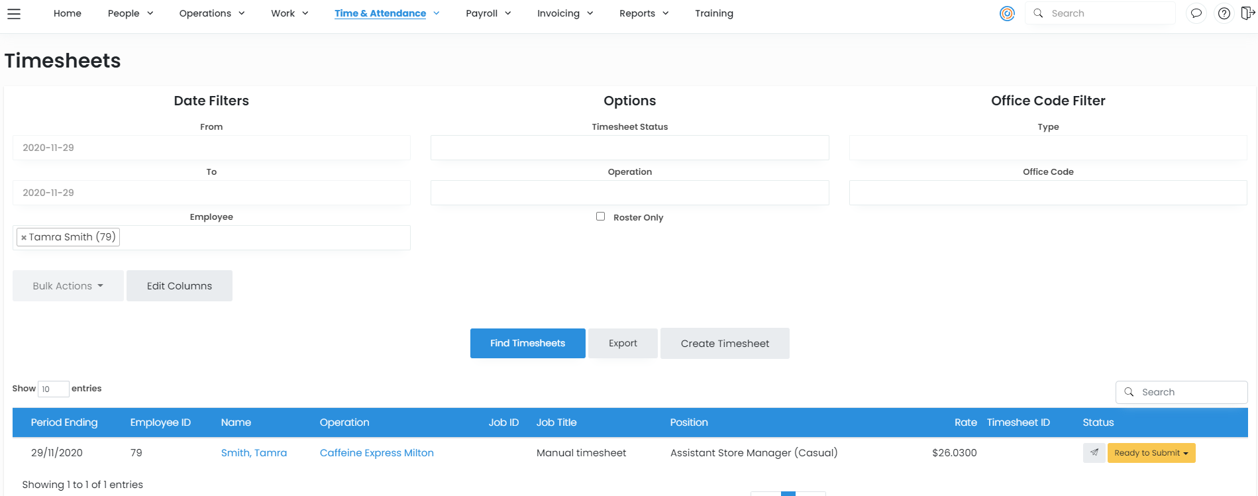Enable the Roster Only checkbox
The height and width of the screenshot is (496, 1258).
pyautogui.click(x=600, y=217)
